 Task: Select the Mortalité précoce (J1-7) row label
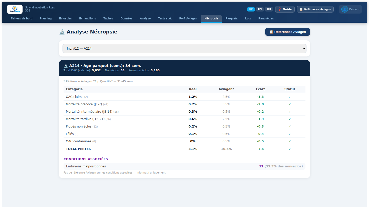pyautogui.click(x=84, y=104)
